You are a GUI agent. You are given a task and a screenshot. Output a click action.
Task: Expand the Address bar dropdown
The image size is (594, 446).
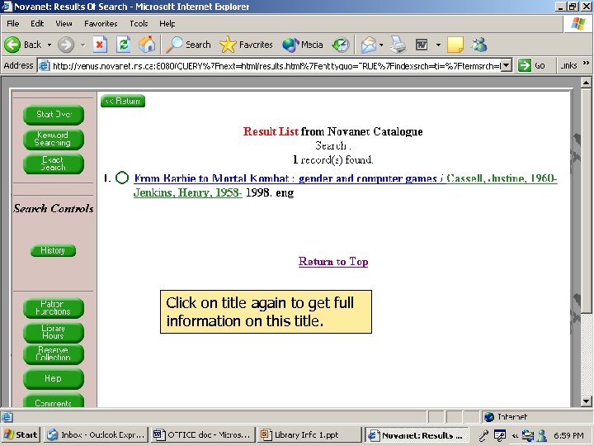(507, 65)
